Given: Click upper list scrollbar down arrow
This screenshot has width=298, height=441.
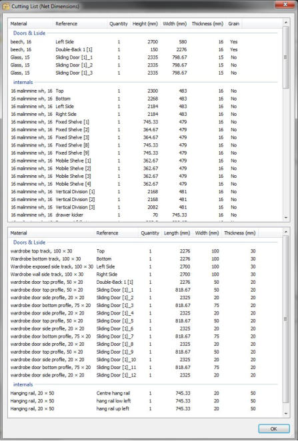Looking at the screenshot, I should [286, 218].
